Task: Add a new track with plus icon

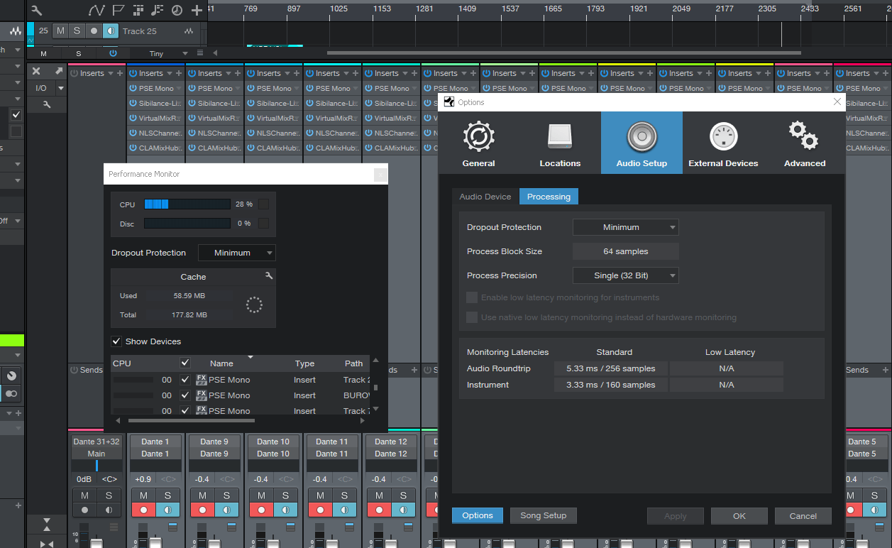Action: pos(197,10)
